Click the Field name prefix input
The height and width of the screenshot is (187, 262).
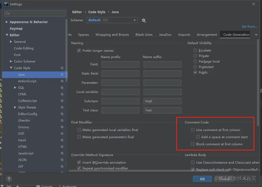[x=120, y=64]
